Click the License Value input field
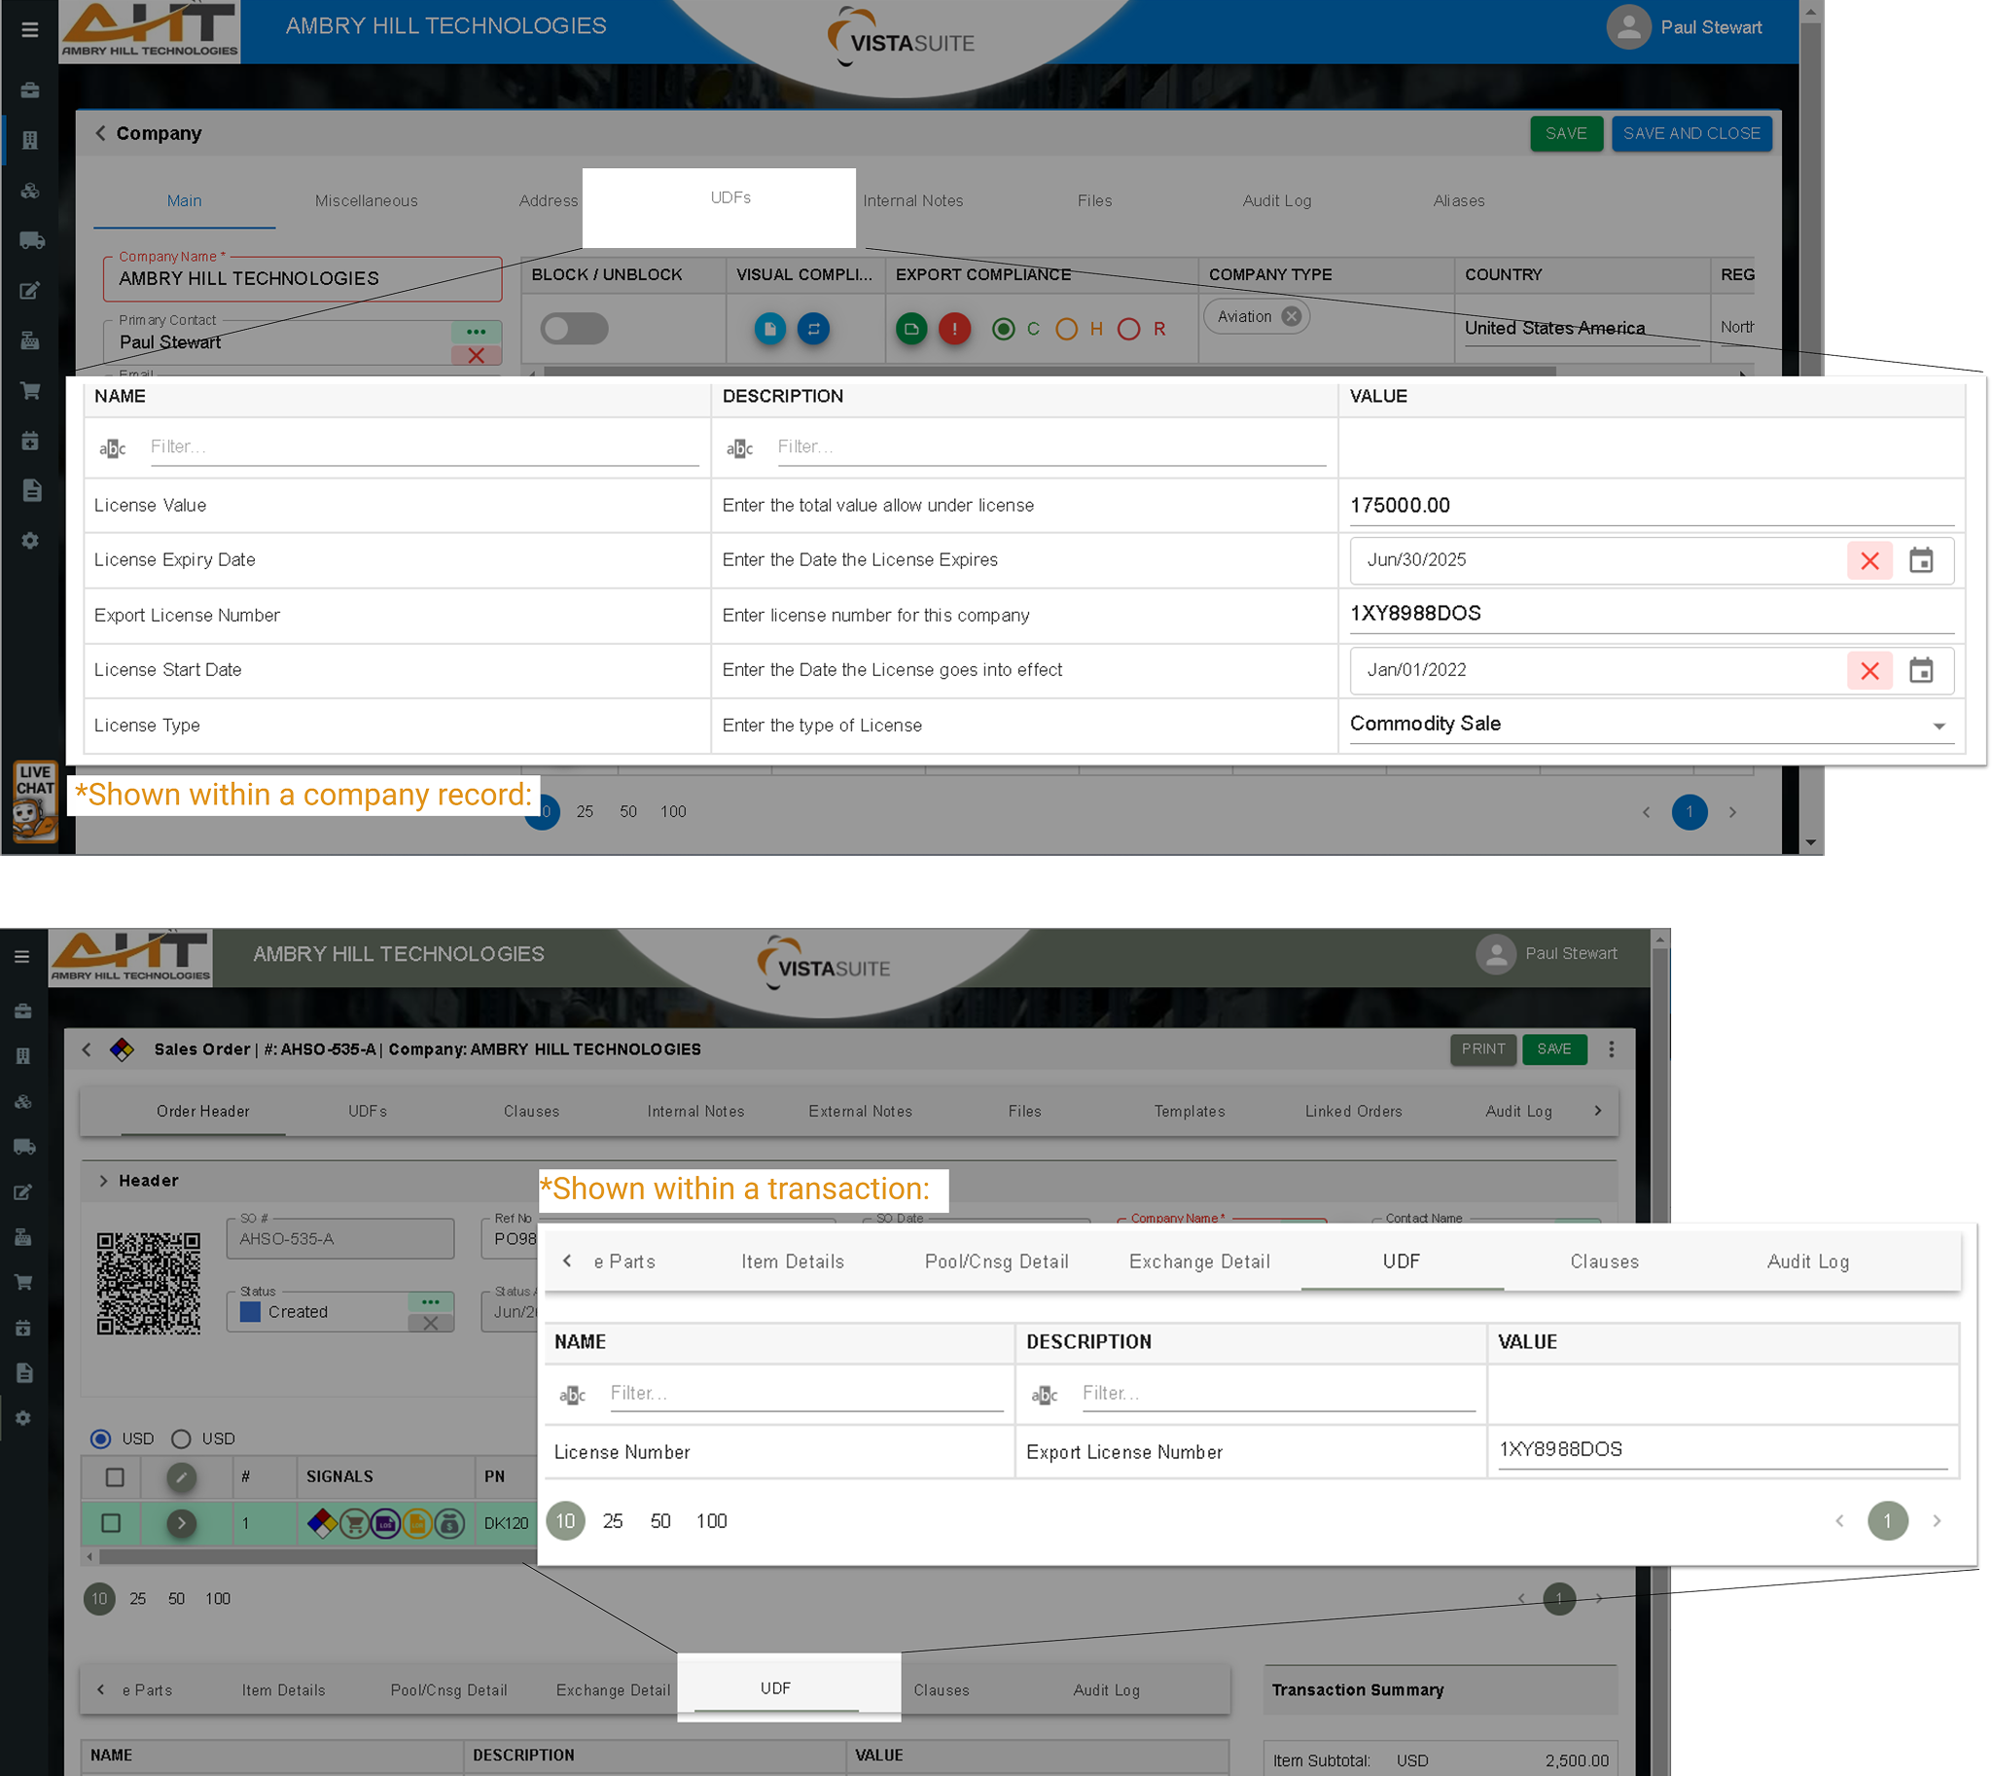This screenshot has height=1776, width=1992. click(1650, 506)
